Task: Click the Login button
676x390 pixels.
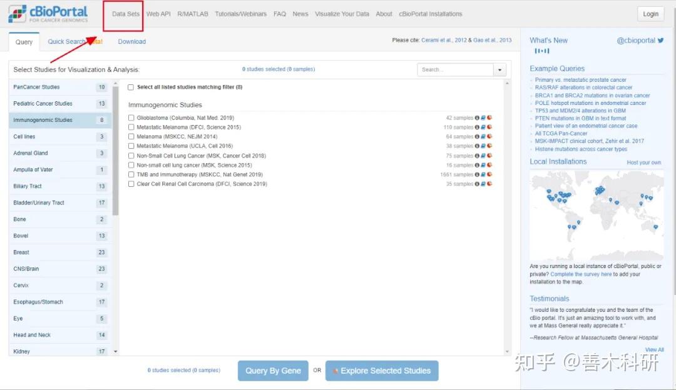Action: pos(650,14)
